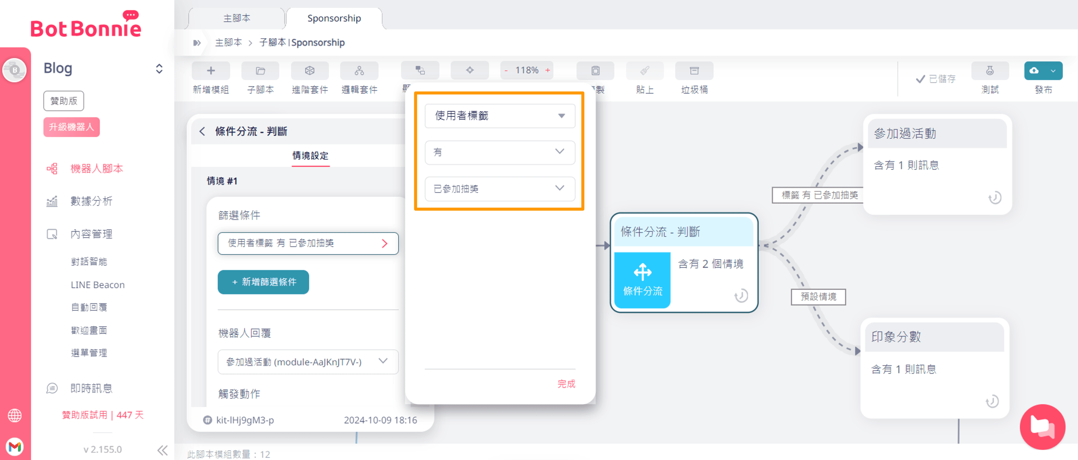Open the 垃圾桶 trash archive

(694, 70)
